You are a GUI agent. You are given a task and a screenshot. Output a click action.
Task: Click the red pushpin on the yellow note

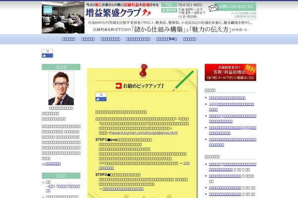coord(144,71)
